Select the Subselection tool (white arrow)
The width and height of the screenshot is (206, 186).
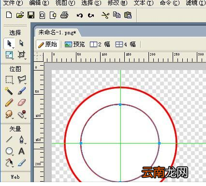click(21, 43)
